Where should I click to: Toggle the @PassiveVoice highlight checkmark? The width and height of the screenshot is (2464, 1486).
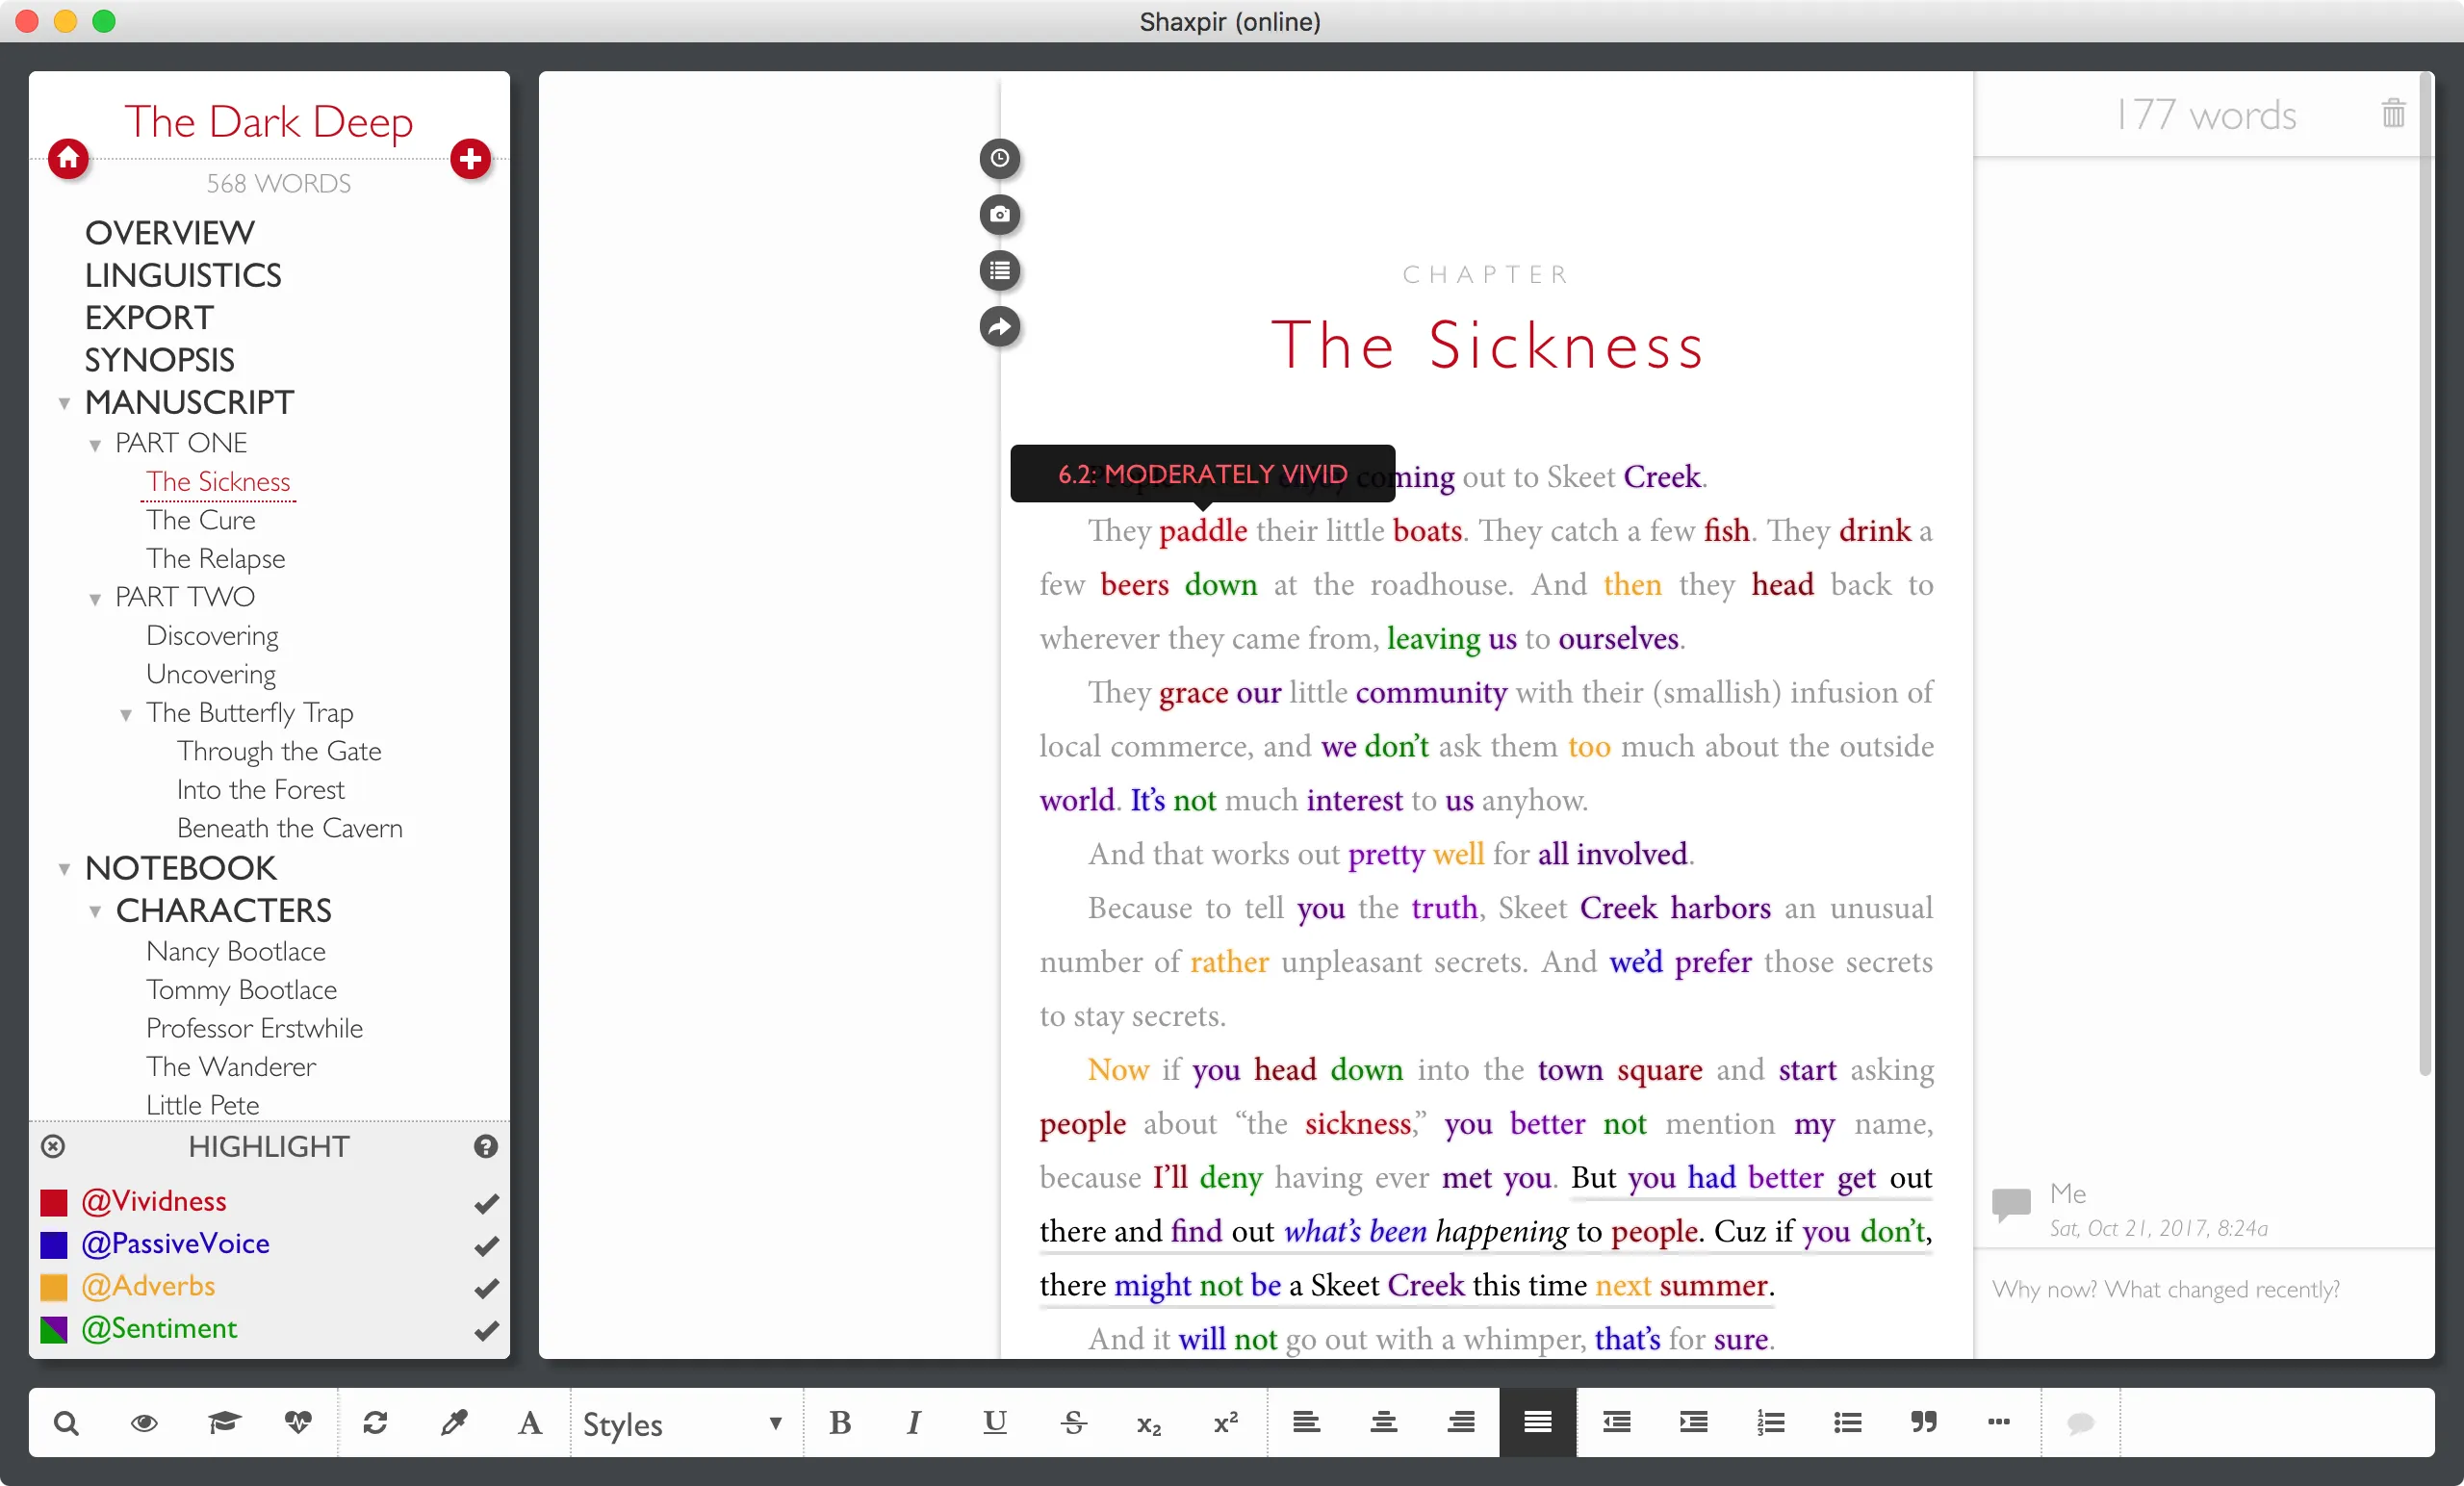tap(486, 1245)
